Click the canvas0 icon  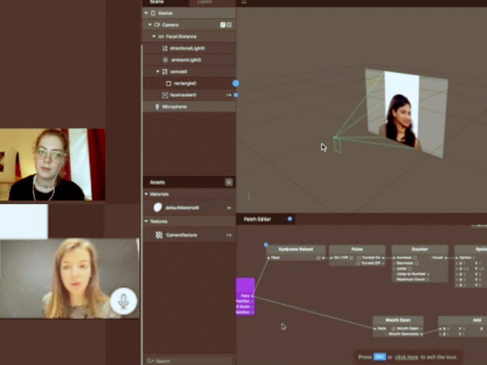(x=165, y=71)
